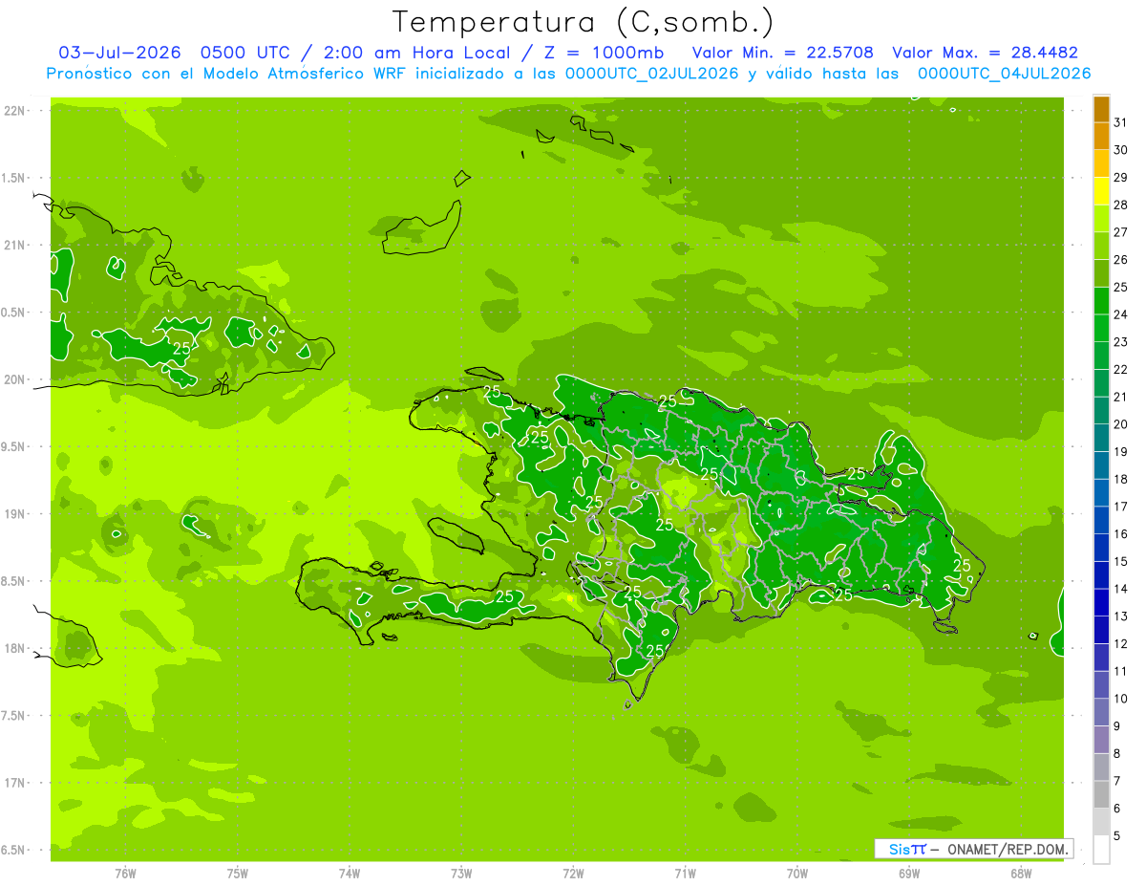Click the 25 contour label over Cuba

181,349
